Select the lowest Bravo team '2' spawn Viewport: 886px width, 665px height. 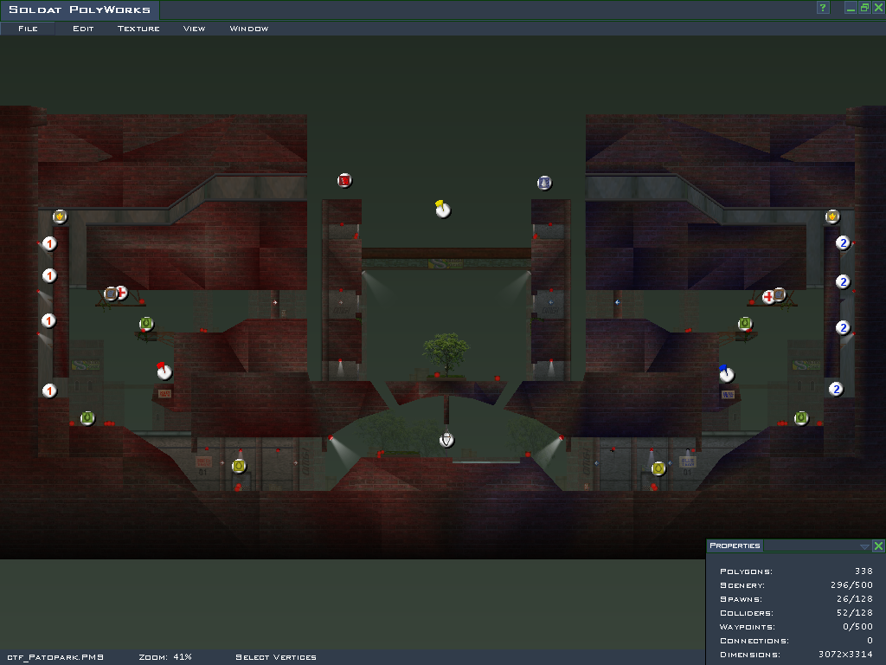pos(836,389)
